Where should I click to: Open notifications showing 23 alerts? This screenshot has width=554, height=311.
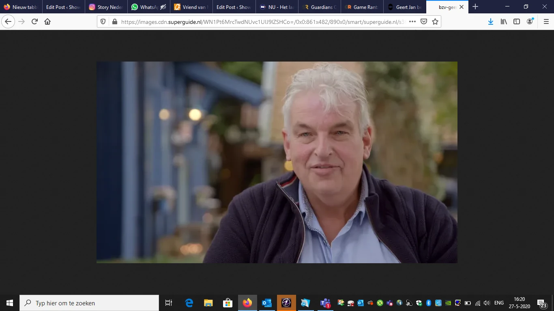tap(543, 302)
